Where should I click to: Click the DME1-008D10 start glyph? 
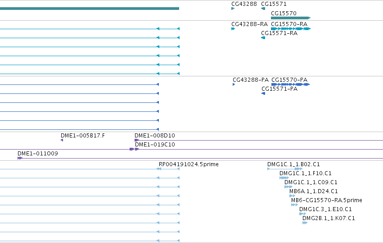coord(137,140)
